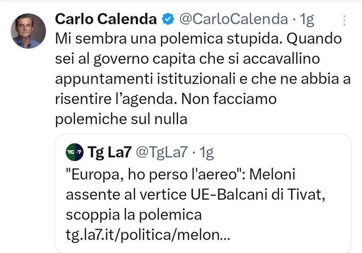
Task: Visit the @CarloCalenda handle
Action: click(234, 19)
